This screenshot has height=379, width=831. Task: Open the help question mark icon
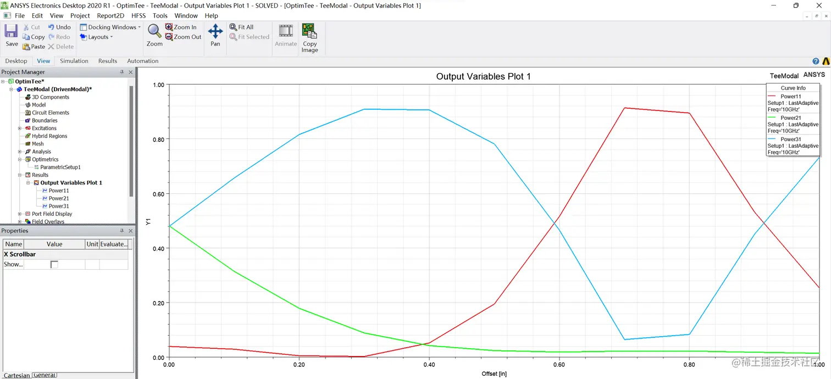816,62
